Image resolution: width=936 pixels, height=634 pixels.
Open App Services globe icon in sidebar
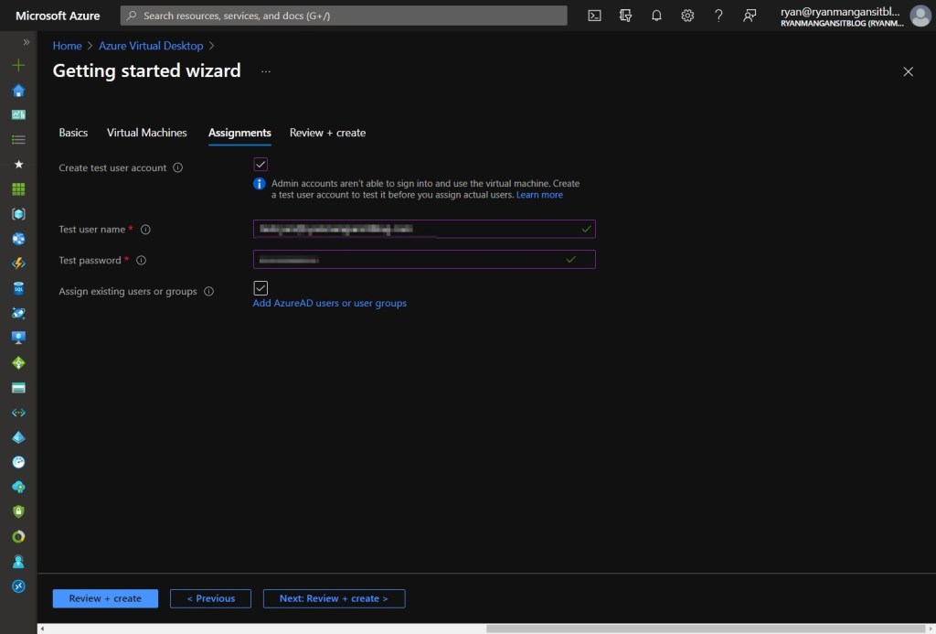[18, 239]
